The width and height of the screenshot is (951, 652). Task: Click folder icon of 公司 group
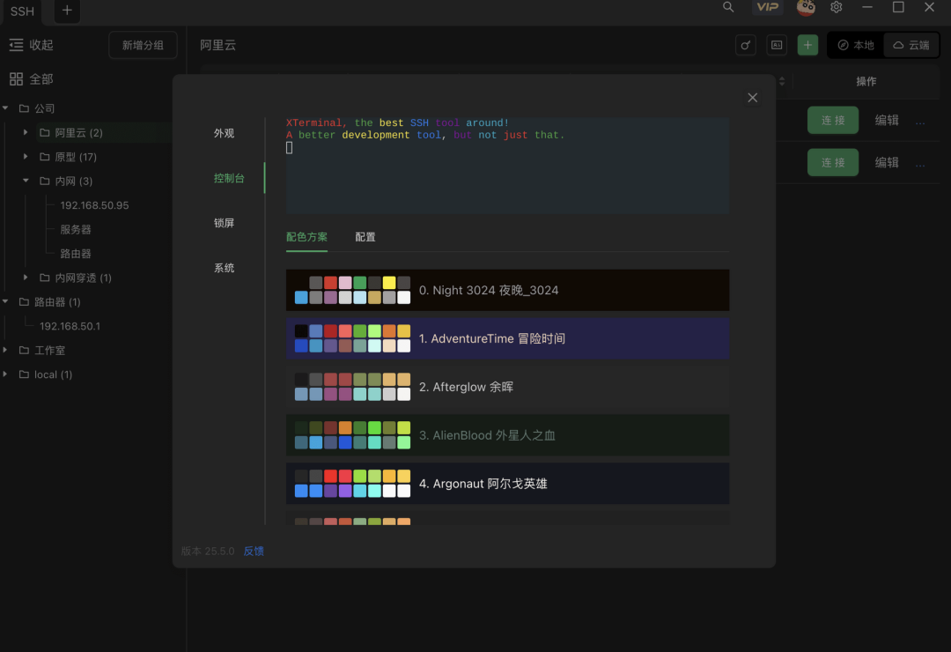tap(25, 108)
